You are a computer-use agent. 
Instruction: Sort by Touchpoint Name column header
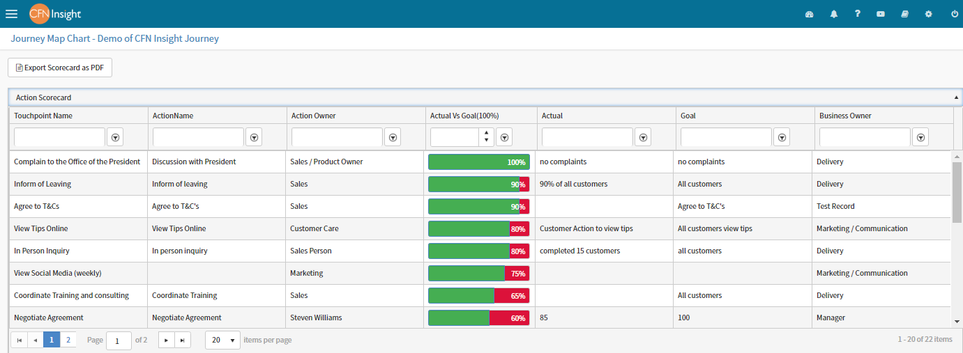tap(43, 116)
